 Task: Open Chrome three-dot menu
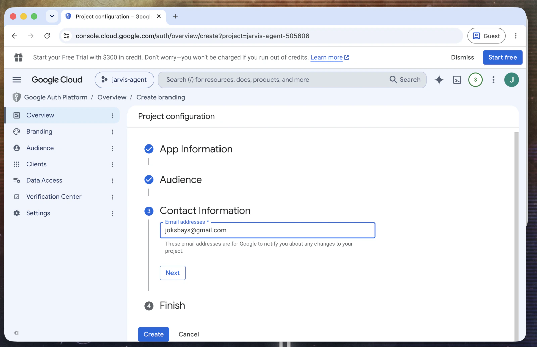click(x=516, y=36)
